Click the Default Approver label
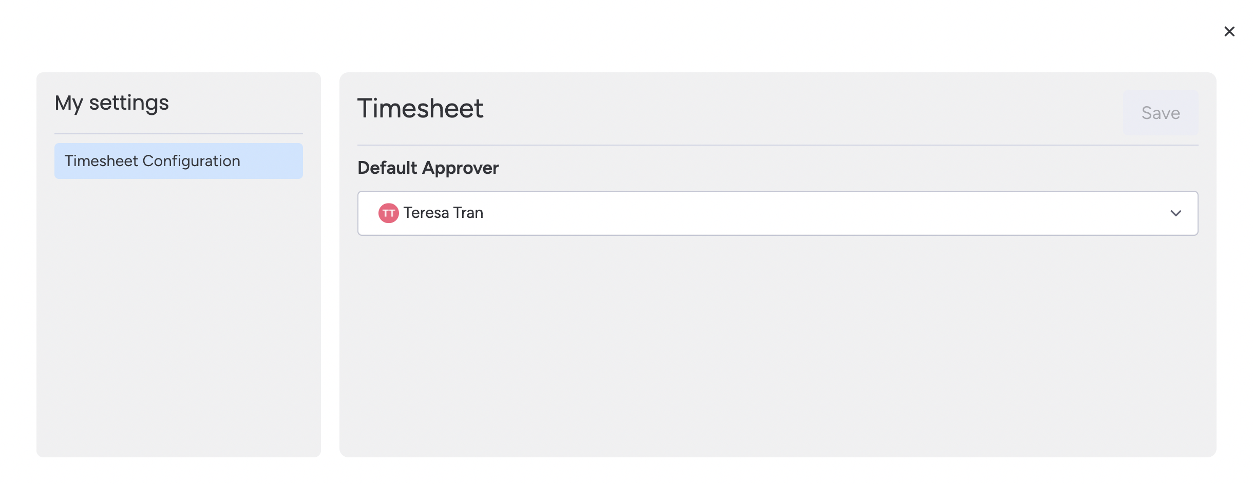This screenshot has width=1253, height=484. click(428, 168)
